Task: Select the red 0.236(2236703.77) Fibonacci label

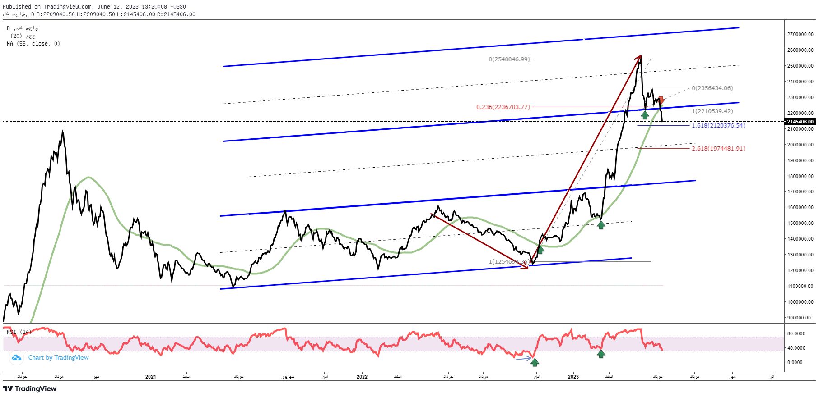Action: [x=503, y=107]
